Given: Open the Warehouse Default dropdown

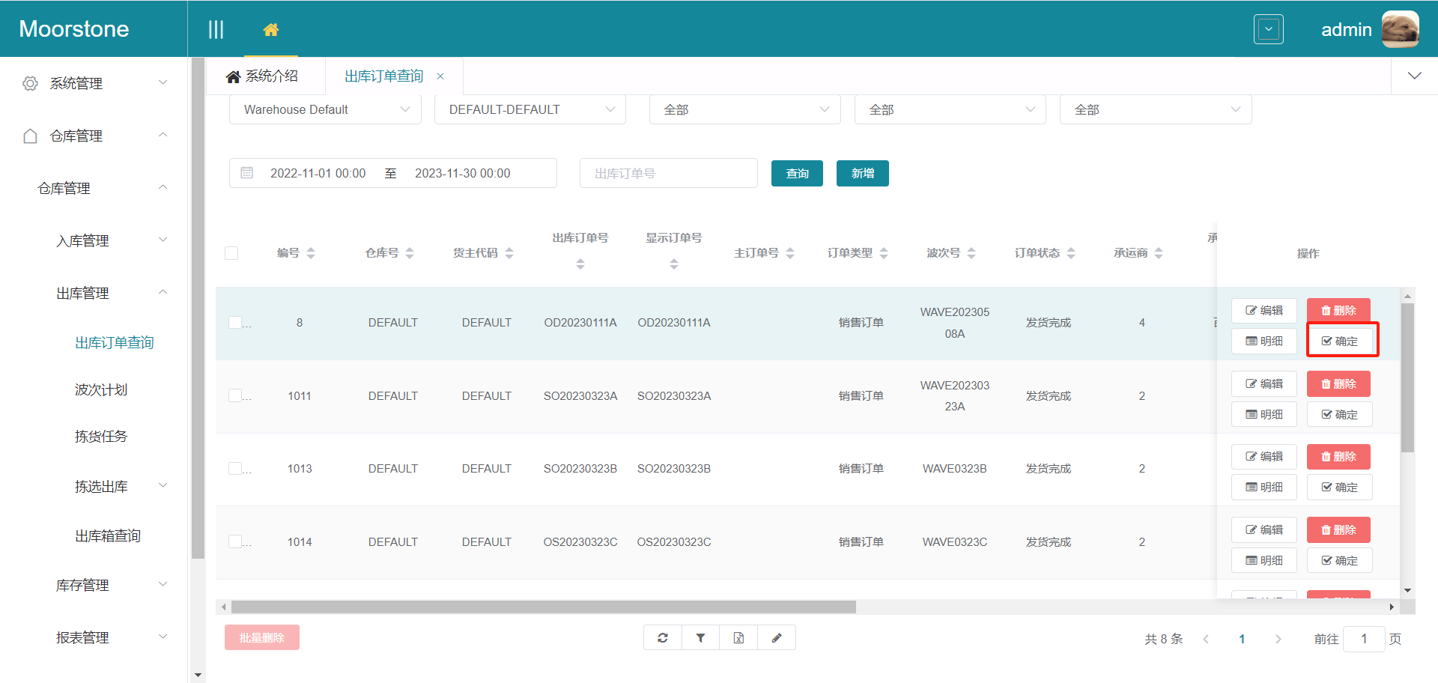Looking at the screenshot, I should pos(325,109).
